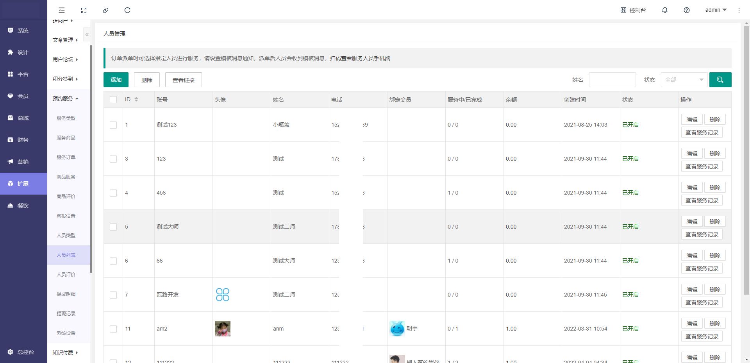Click the 姓名 search input field
This screenshot has width=750, height=363.
click(612, 80)
